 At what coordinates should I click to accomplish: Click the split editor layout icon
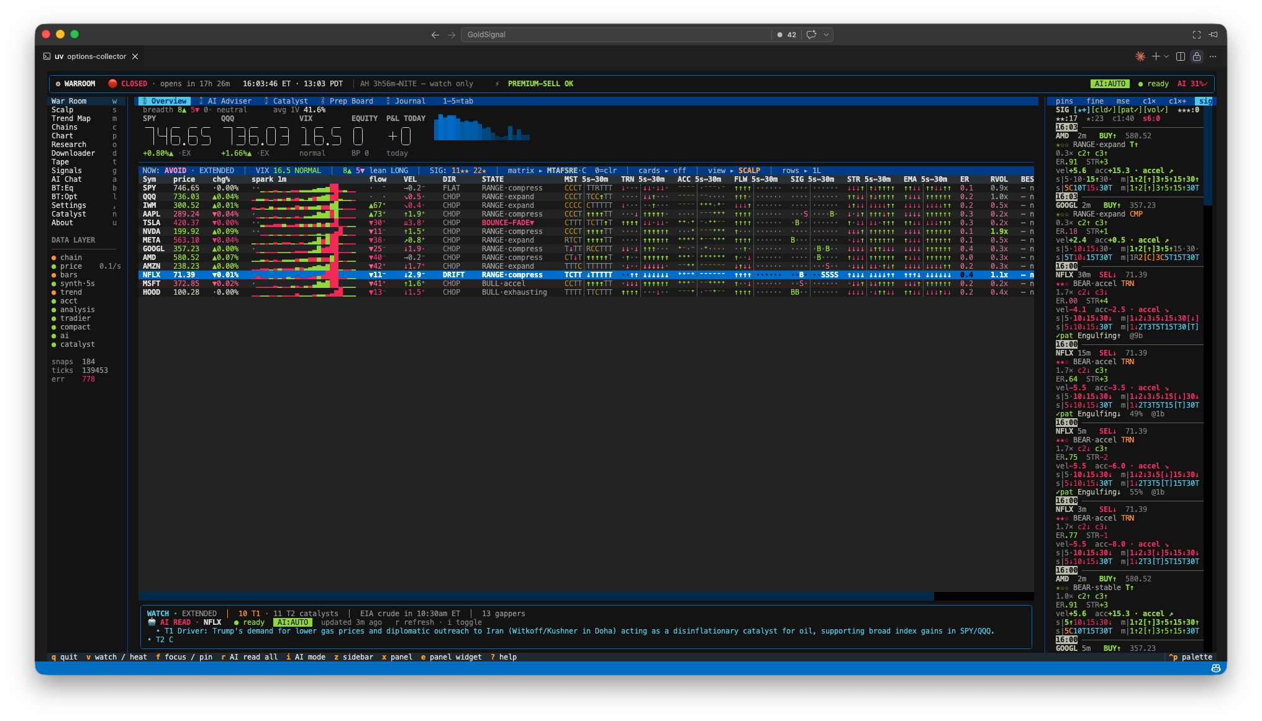coord(1181,56)
